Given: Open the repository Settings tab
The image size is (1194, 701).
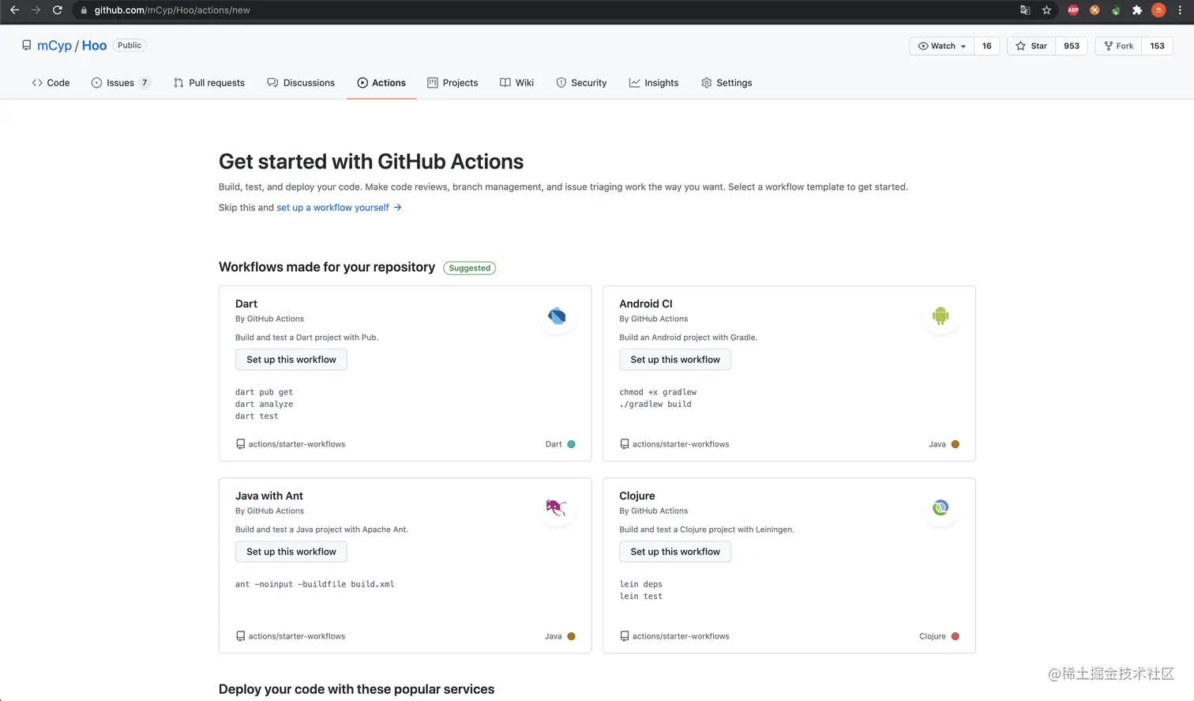Looking at the screenshot, I should click(727, 83).
